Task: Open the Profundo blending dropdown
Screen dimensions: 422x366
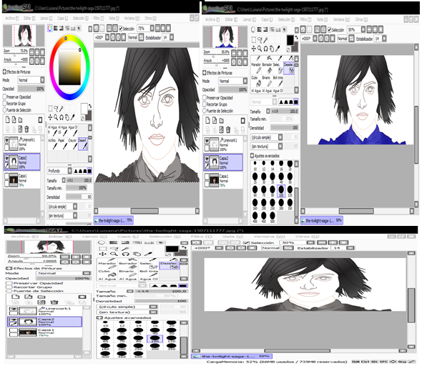Action: click(x=60, y=171)
